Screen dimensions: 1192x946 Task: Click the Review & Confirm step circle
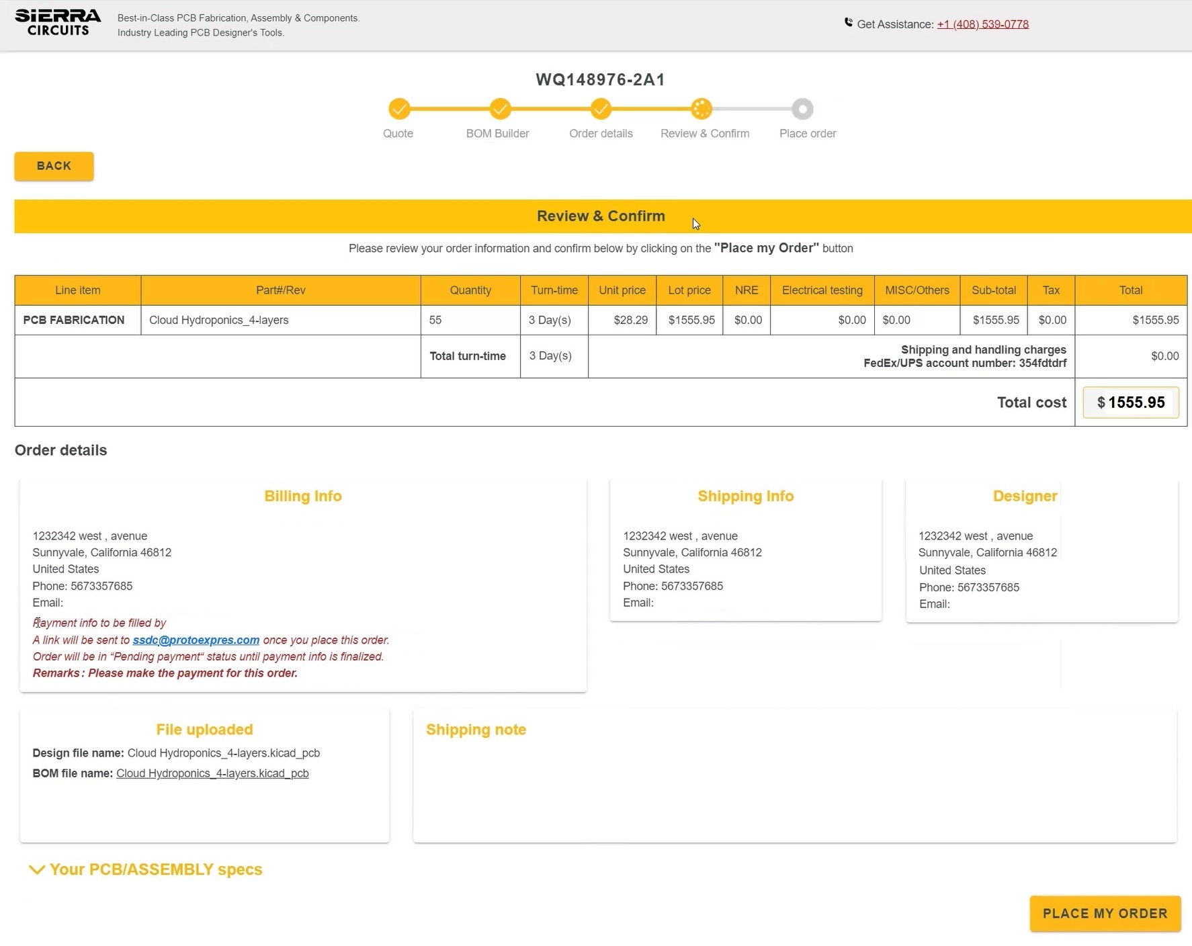pos(701,108)
